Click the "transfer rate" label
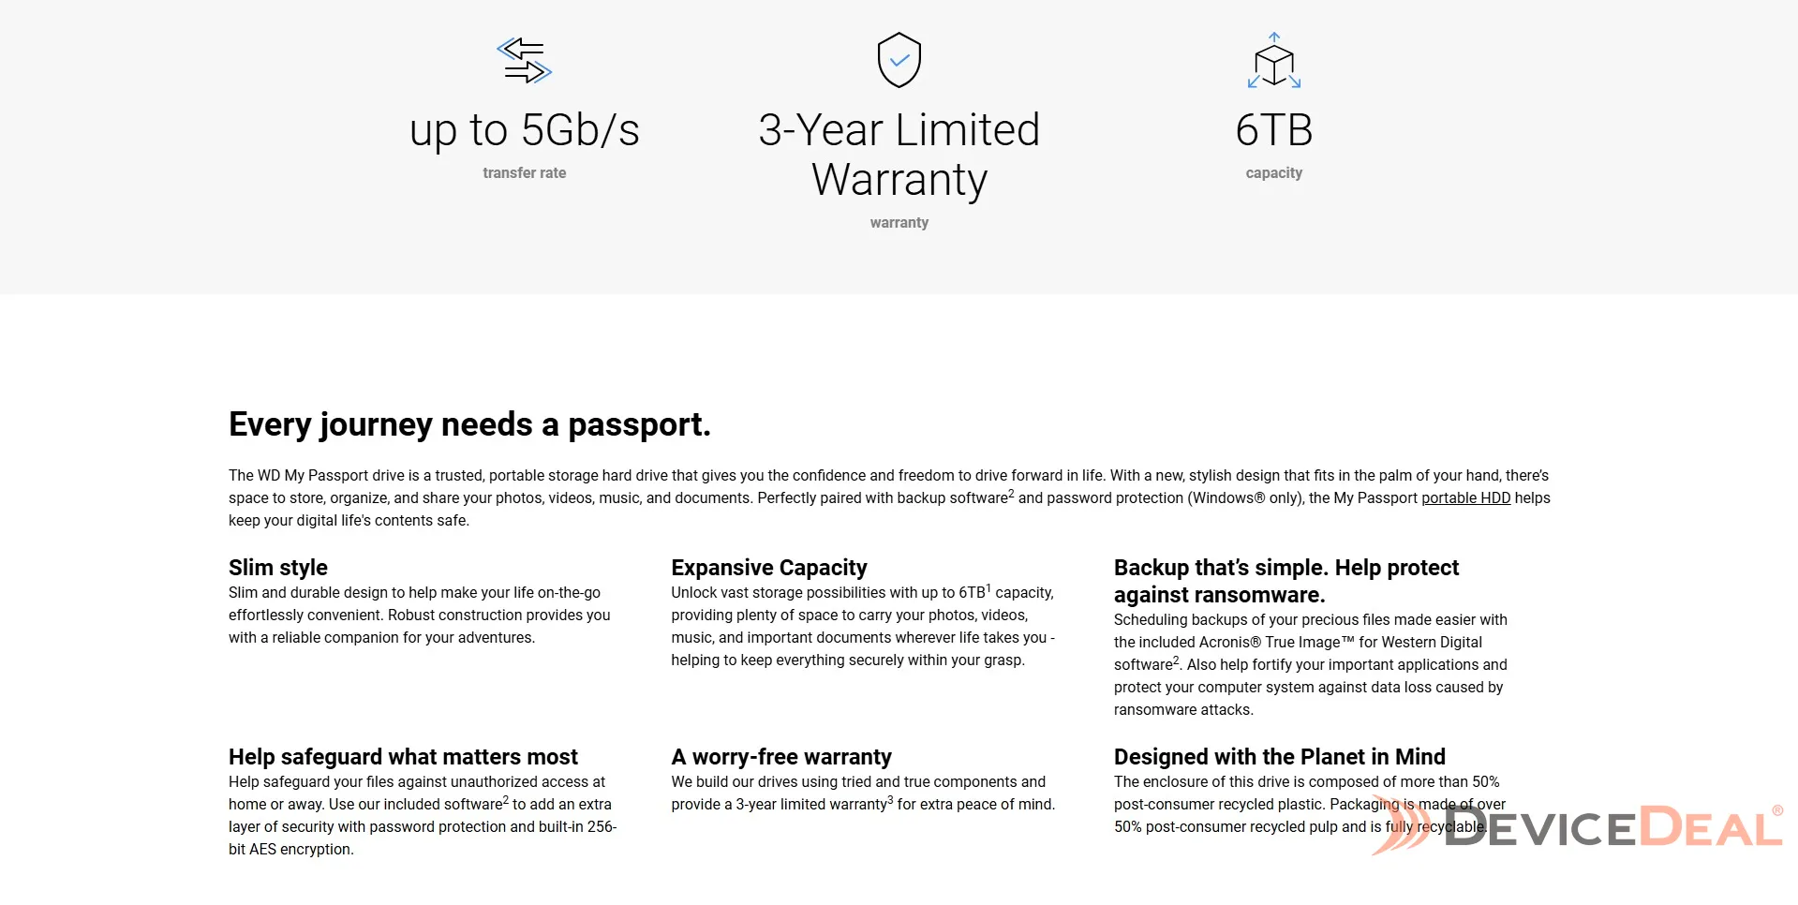This screenshot has height=905, width=1798. pos(525,173)
